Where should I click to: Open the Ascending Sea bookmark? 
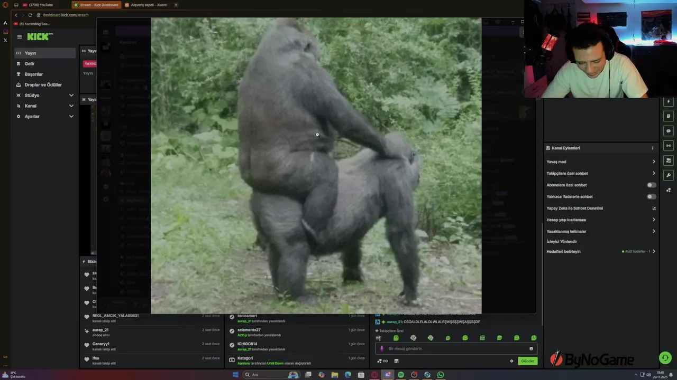click(x=32, y=24)
